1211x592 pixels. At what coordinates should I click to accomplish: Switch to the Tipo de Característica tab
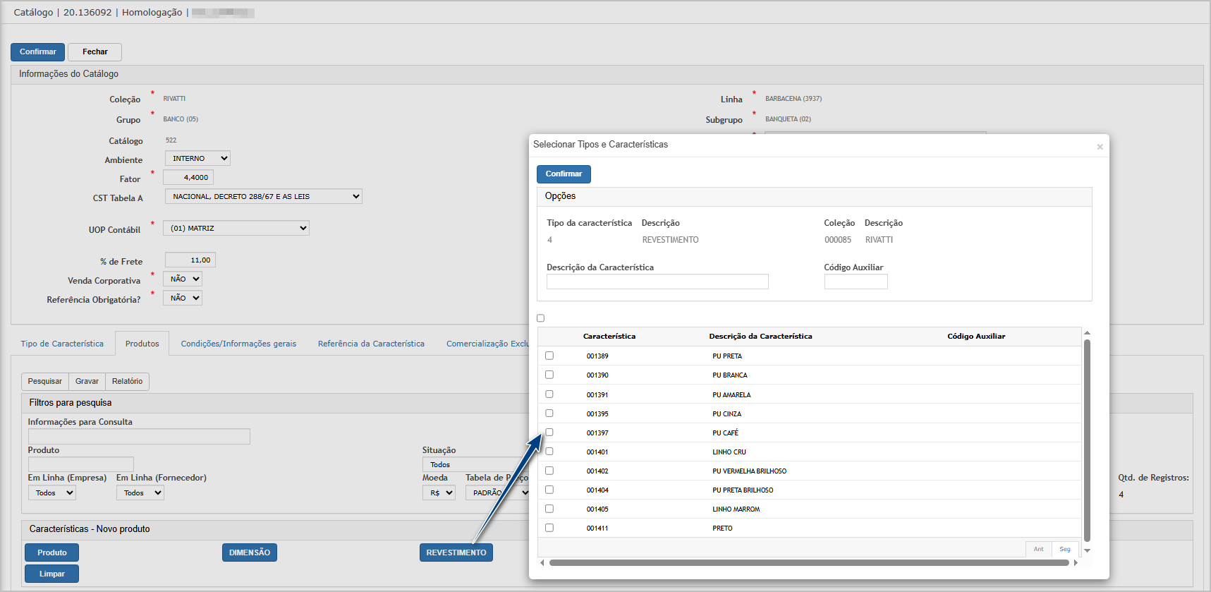[62, 344]
